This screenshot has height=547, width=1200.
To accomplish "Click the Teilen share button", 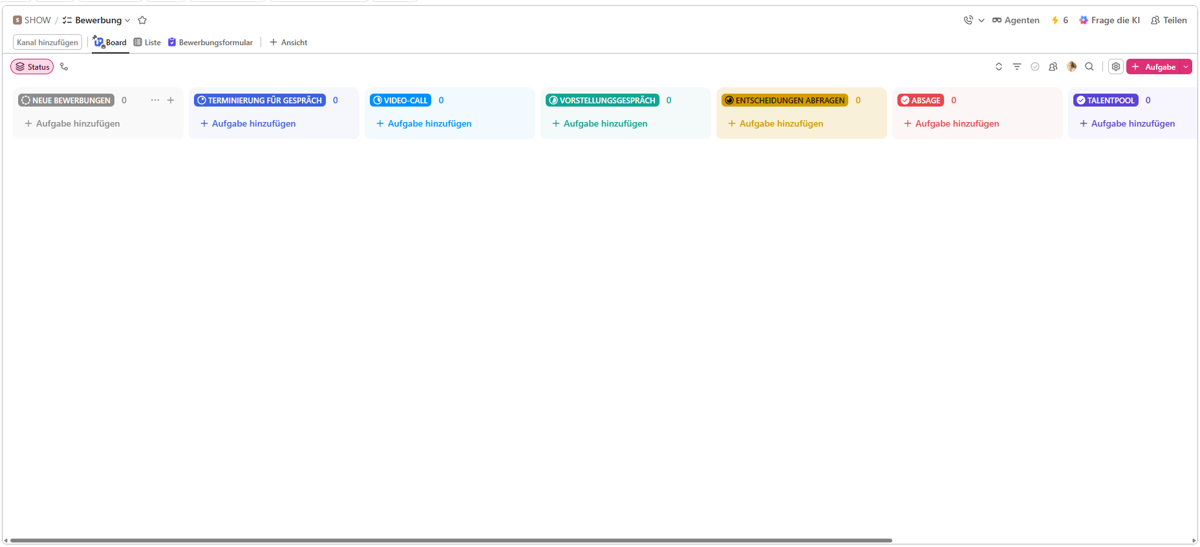I will pyautogui.click(x=1169, y=20).
